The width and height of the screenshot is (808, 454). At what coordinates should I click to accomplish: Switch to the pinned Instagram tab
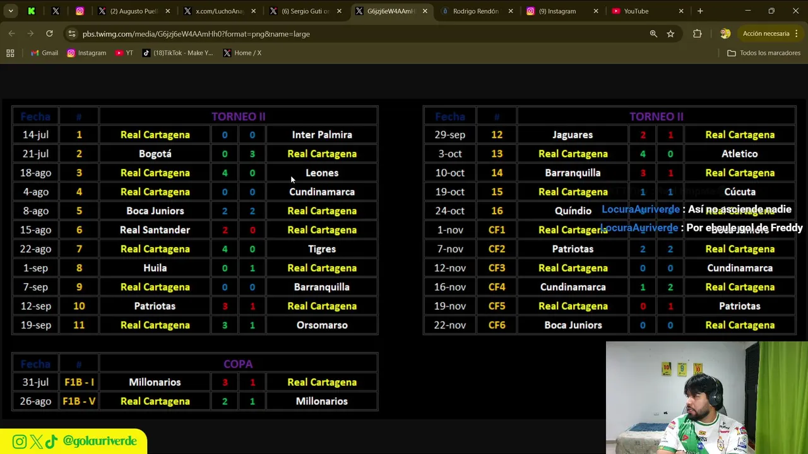80,11
